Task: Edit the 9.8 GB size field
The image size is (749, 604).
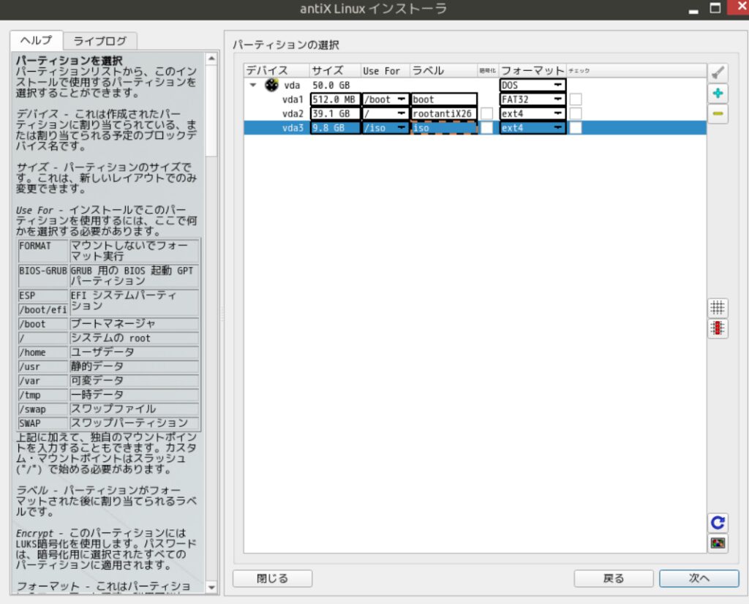Action: point(335,128)
